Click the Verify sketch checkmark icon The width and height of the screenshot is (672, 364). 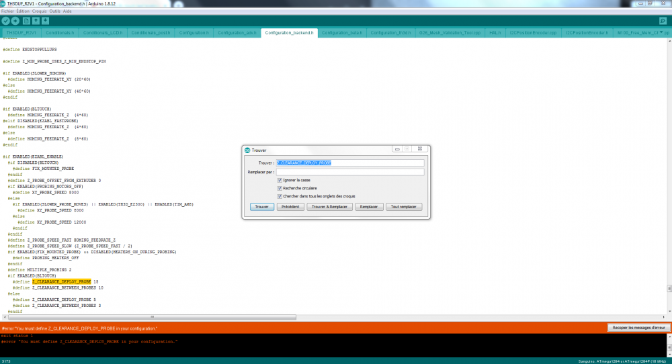click(x=5, y=21)
